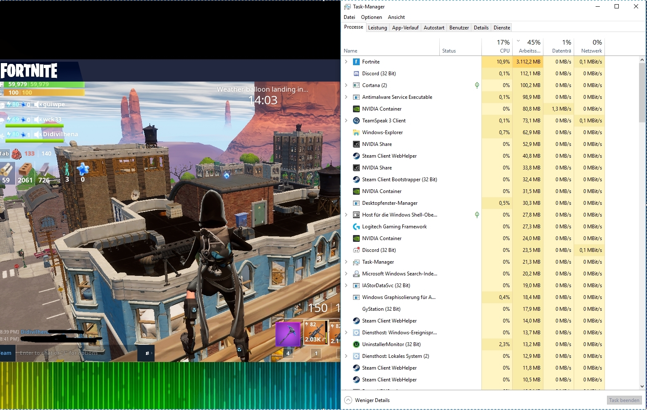Sort processes by Arbeitsspeicher column
Viewport: 647px width, 410px height.
tap(528, 46)
